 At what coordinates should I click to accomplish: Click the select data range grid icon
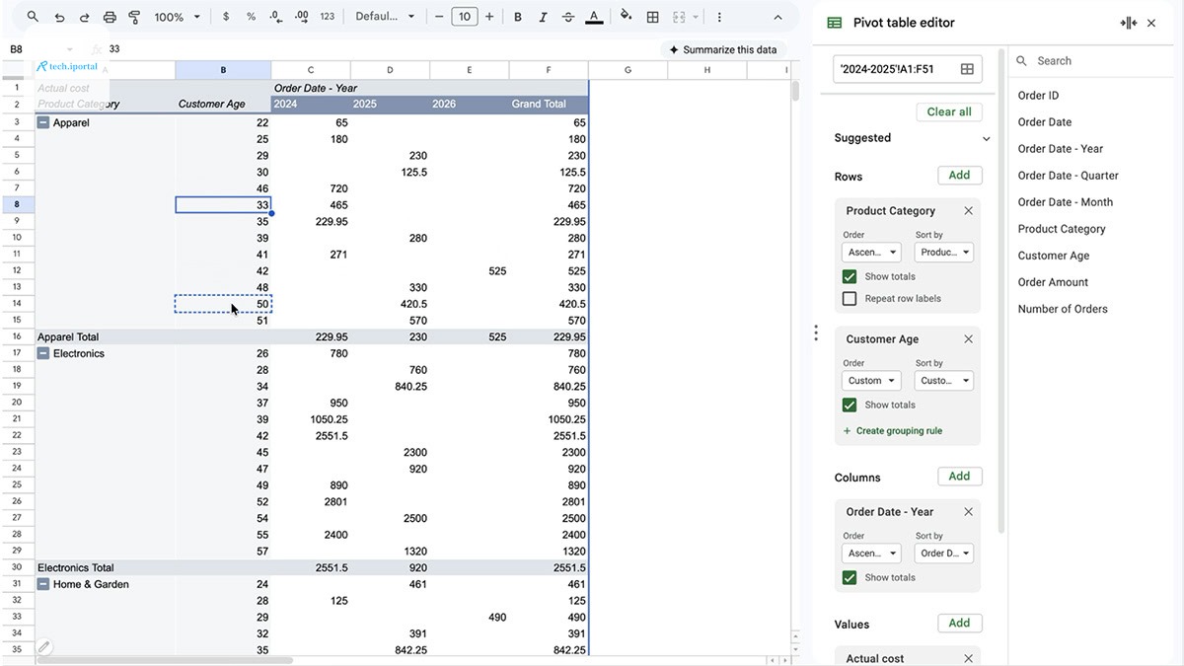[967, 69]
